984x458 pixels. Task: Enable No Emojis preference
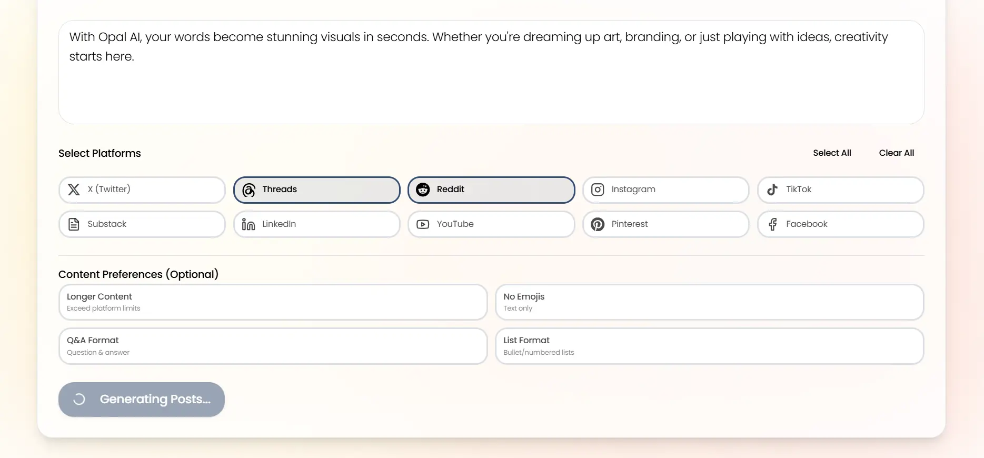tap(710, 302)
